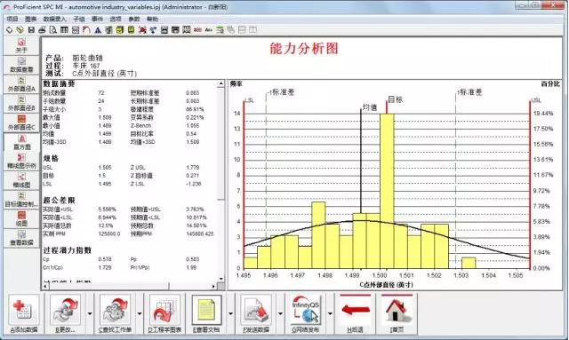Open the 子组 menu
Screen dimensions: 569x340
(x=79, y=19)
